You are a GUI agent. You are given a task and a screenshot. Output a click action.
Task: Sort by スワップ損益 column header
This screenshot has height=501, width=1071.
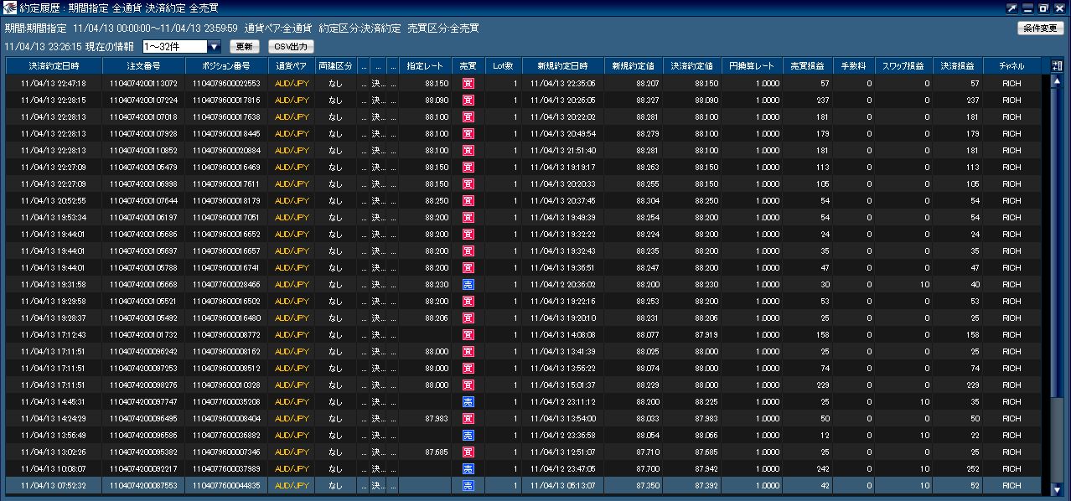[x=903, y=65]
